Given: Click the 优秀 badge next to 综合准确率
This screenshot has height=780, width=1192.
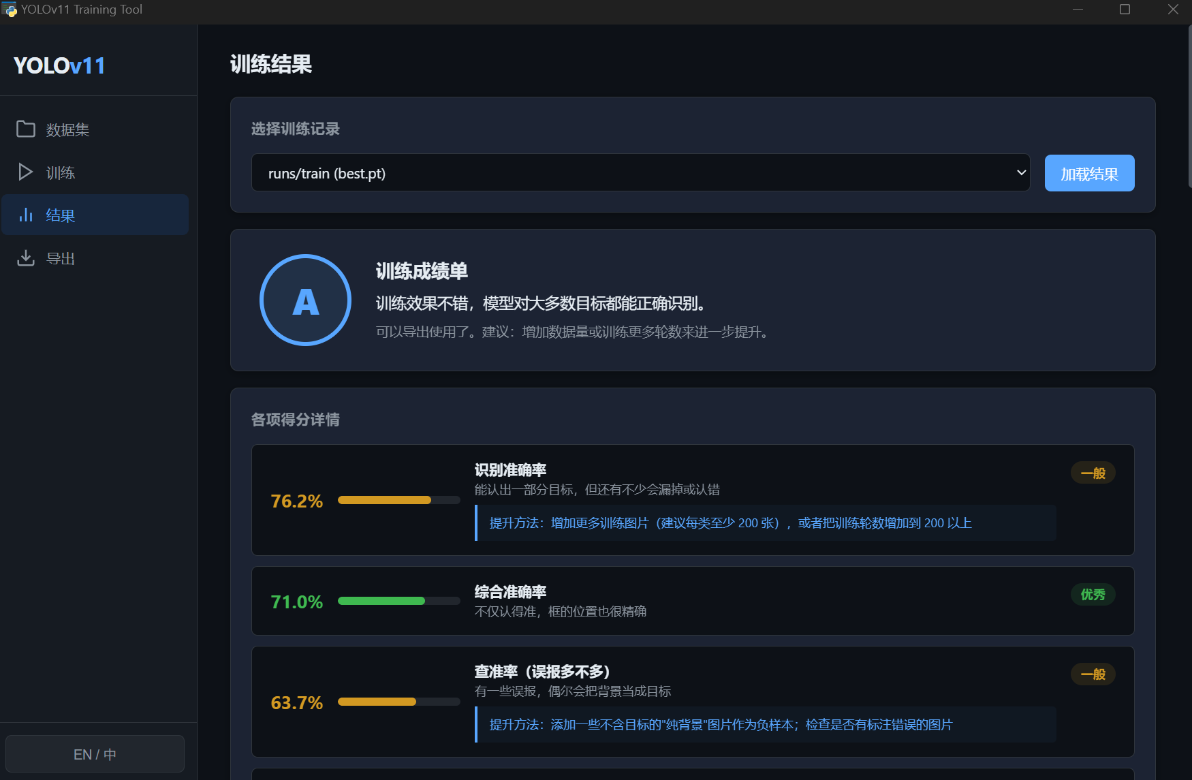Looking at the screenshot, I should click(x=1093, y=594).
